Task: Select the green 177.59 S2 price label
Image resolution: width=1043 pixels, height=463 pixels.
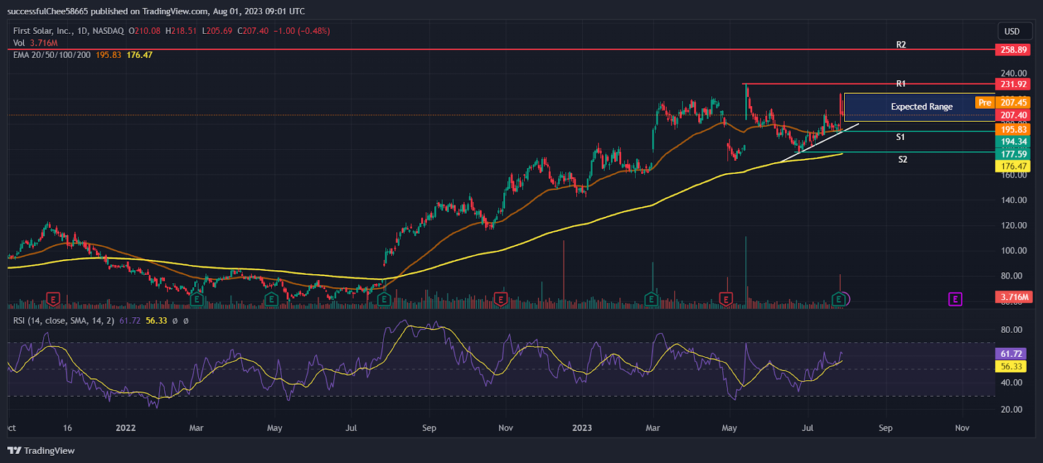Action: [1014, 154]
